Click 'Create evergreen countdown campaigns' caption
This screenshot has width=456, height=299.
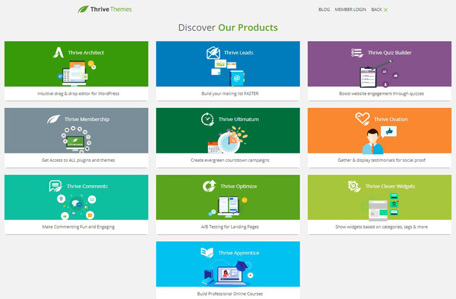click(x=230, y=161)
